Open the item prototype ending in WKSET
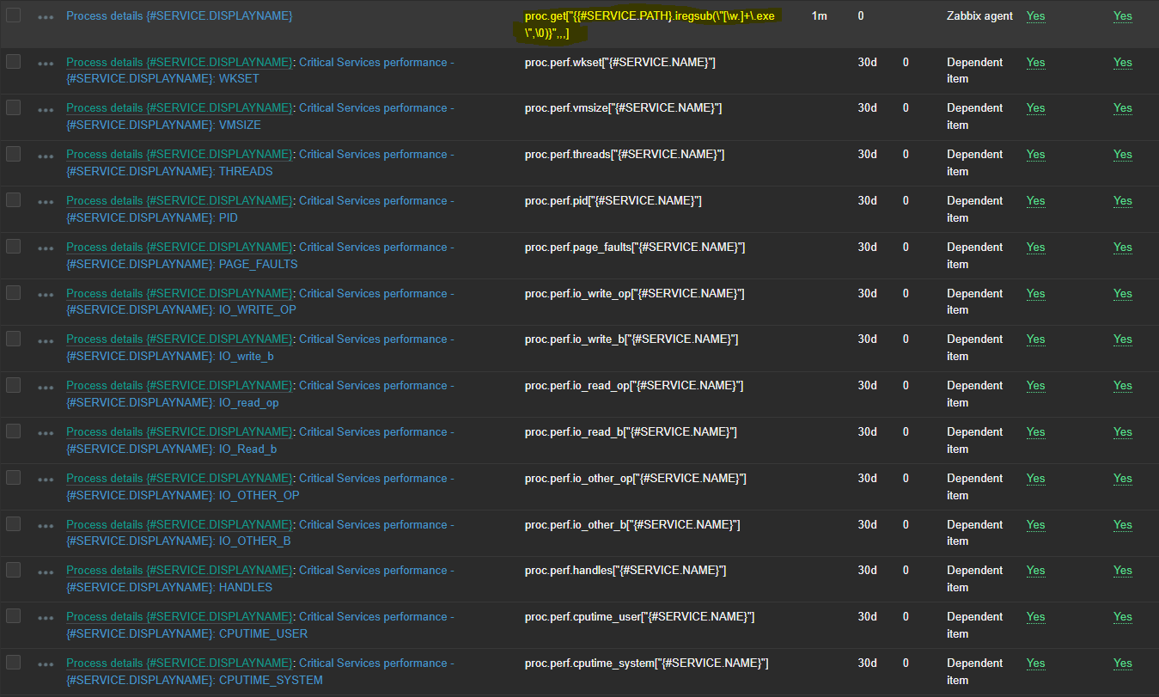 [x=260, y=70]
